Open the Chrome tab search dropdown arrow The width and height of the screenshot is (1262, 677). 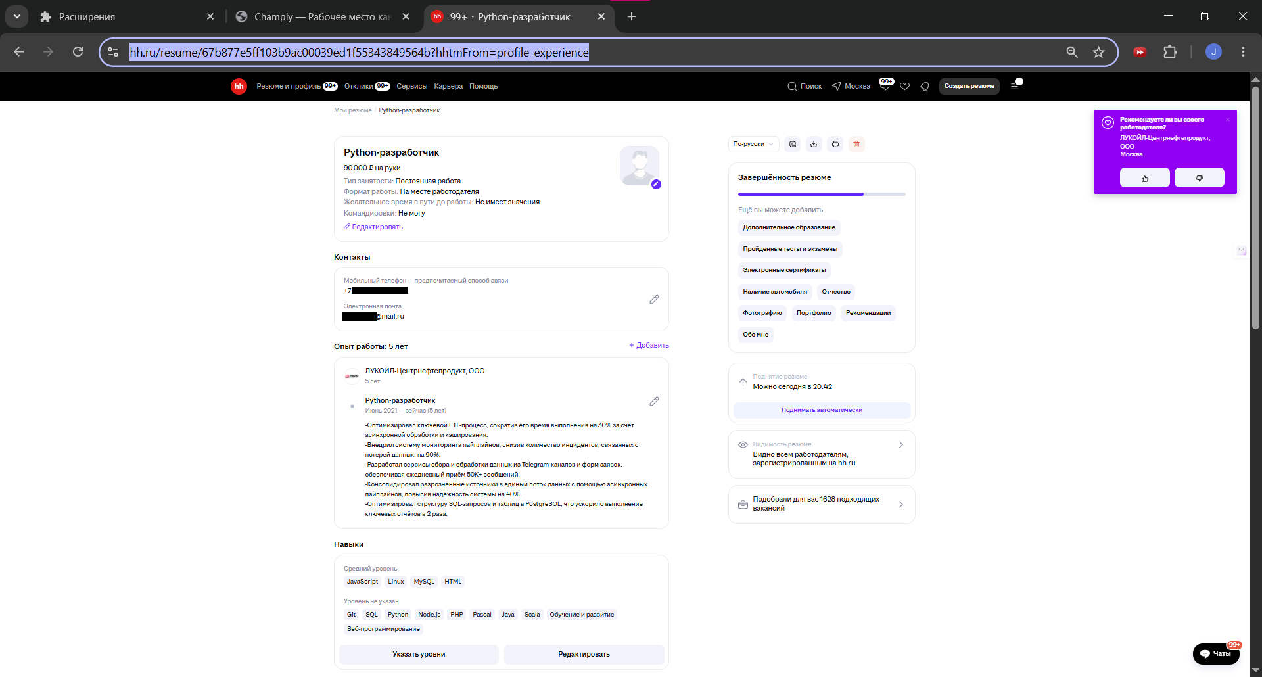16,16
